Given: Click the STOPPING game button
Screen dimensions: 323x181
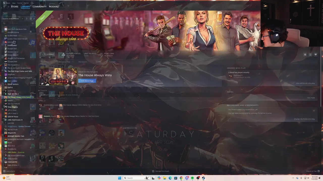Looking at the screenshot, I should [x=48, y=55].
